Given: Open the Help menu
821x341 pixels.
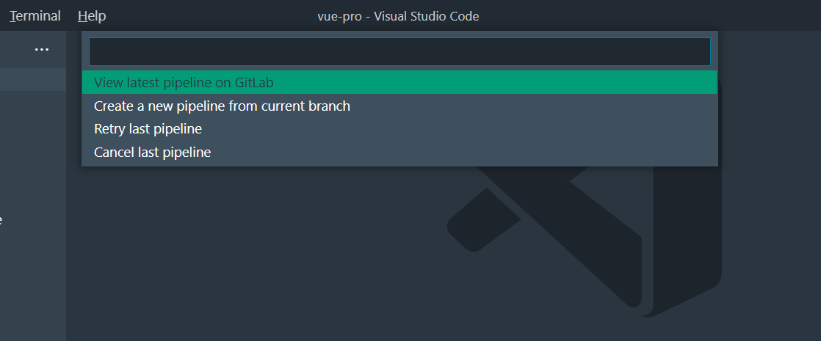Looking at the screenshot, I should tap(92, 16).
